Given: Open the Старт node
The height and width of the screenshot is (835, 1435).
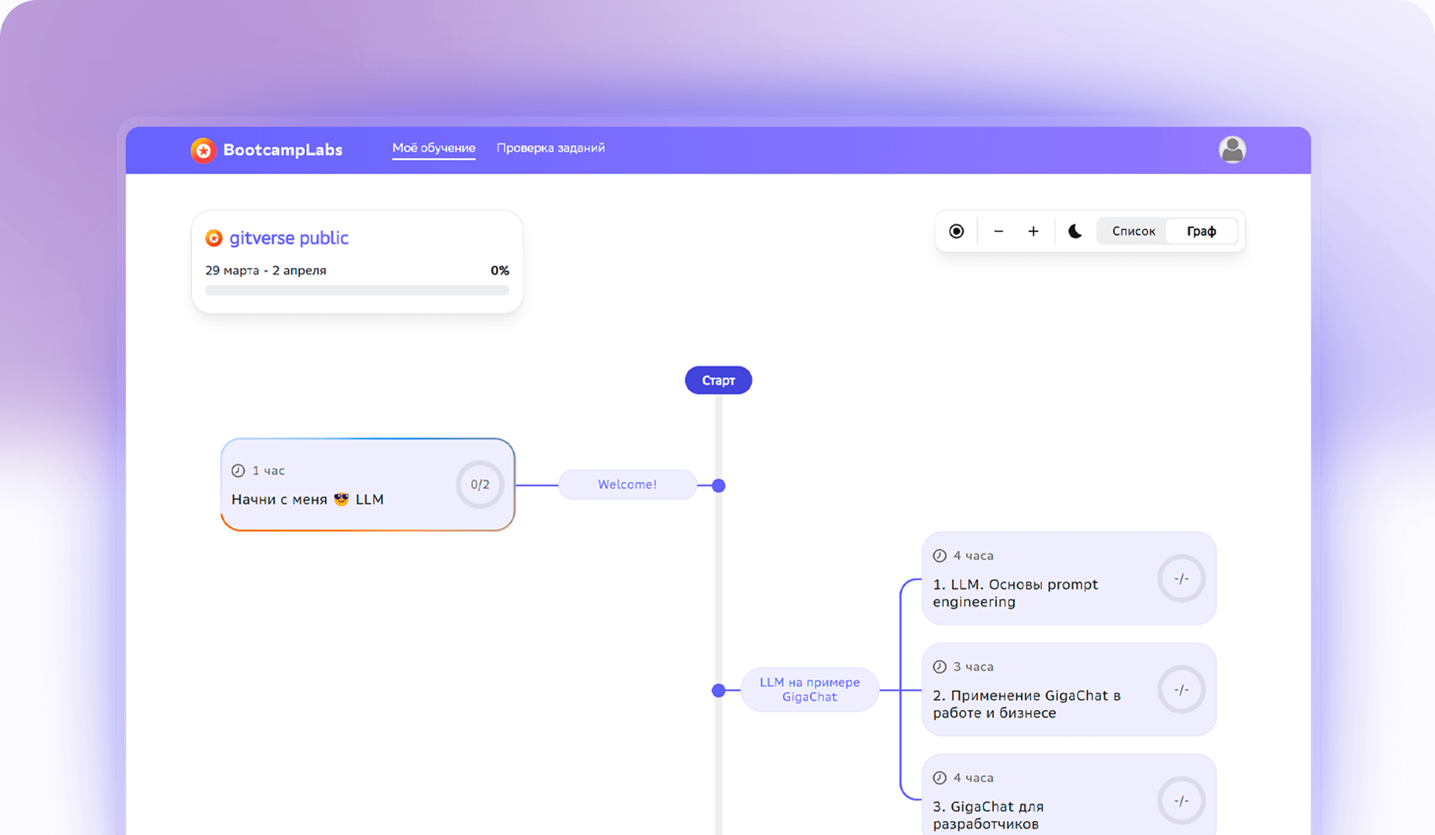Looking at the screenshot, I should pos(718,380).
